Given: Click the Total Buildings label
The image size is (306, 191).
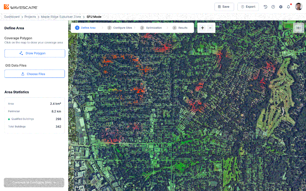Looking at the screenshot, I should (17, 126).
